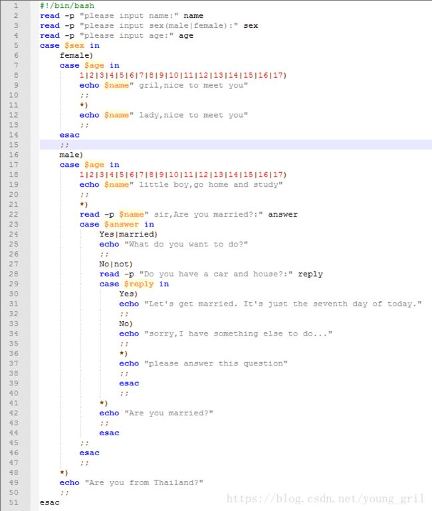The height and width of the screenshot is (511, 432).
Task: Click the 'reply' variable name on line 28
Action: tap(310, 274)
